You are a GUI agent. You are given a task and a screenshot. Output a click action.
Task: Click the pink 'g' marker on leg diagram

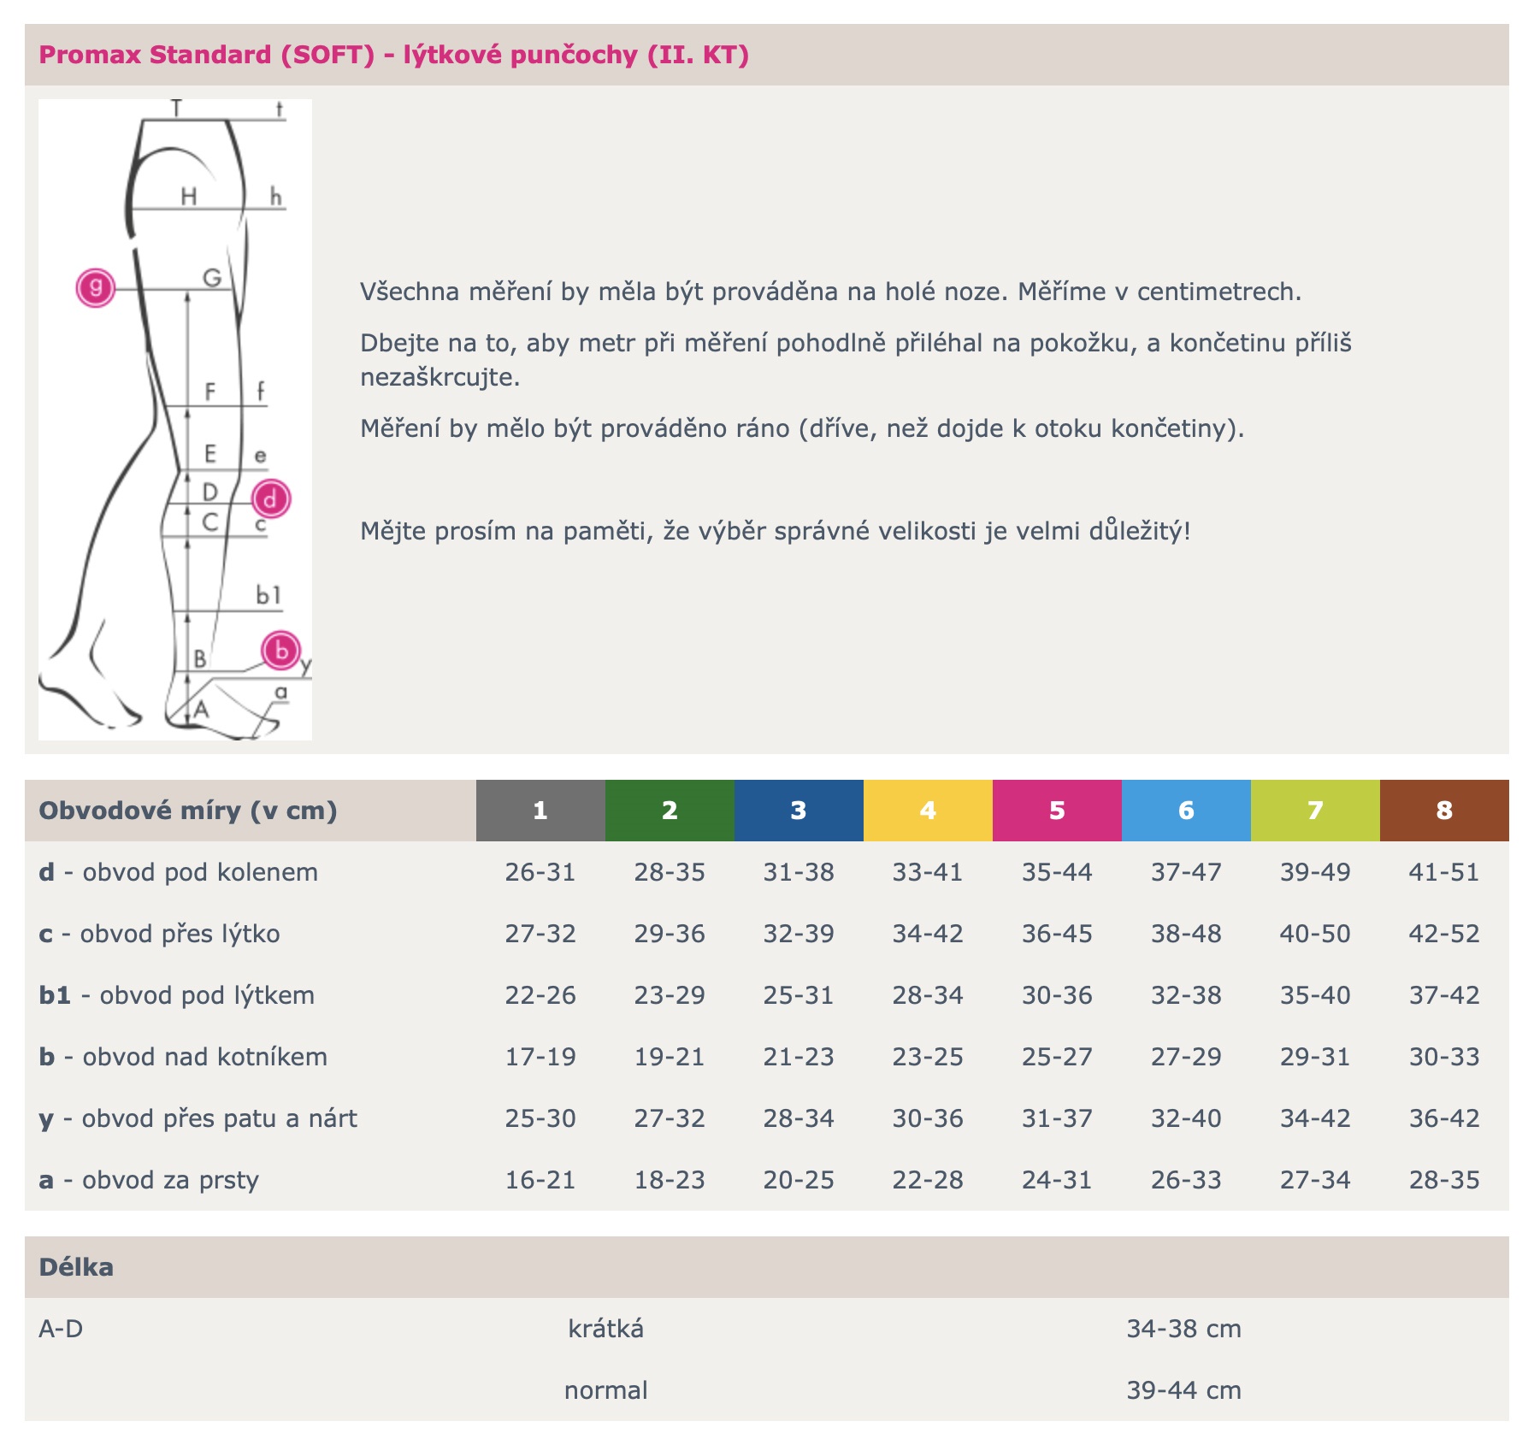96,287
